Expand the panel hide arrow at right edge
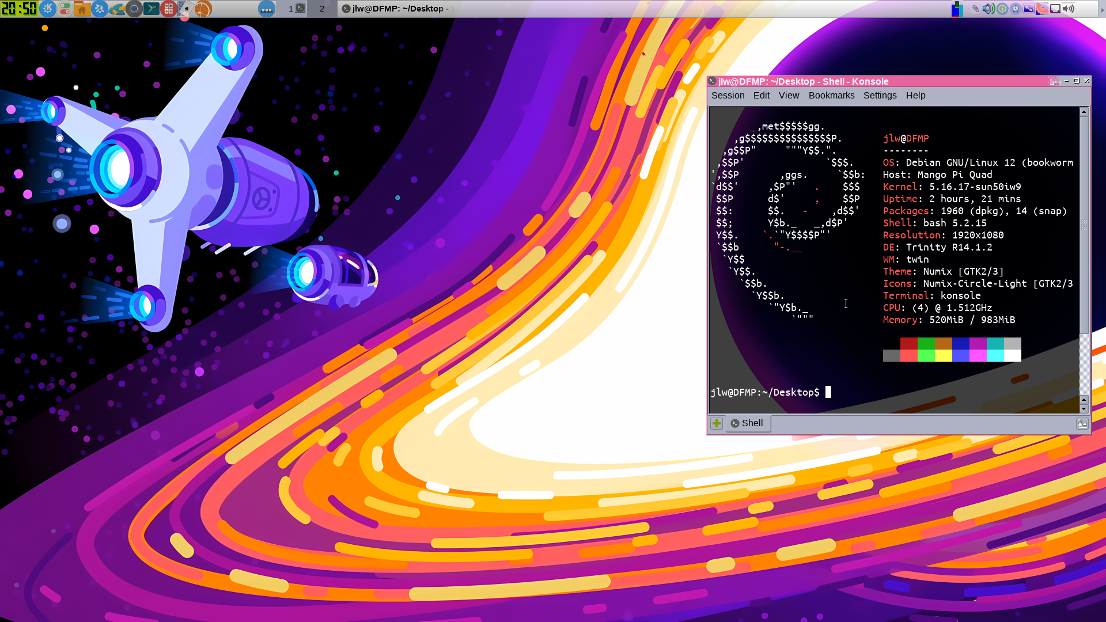Viewport: 1106px width, 622px height. [1103, 10]
